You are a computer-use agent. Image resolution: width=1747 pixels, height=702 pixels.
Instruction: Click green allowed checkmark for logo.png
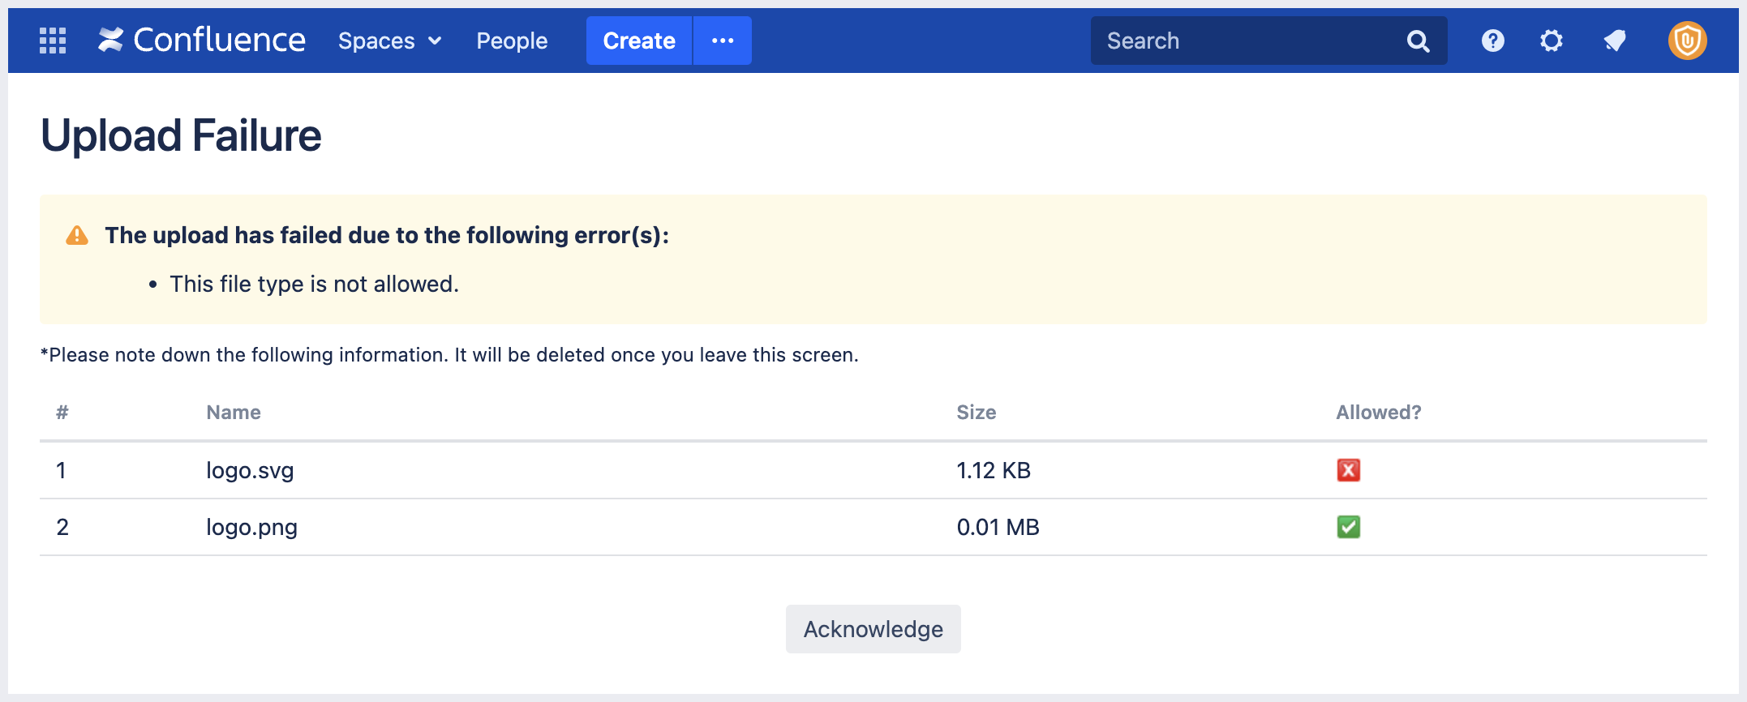1348,527
